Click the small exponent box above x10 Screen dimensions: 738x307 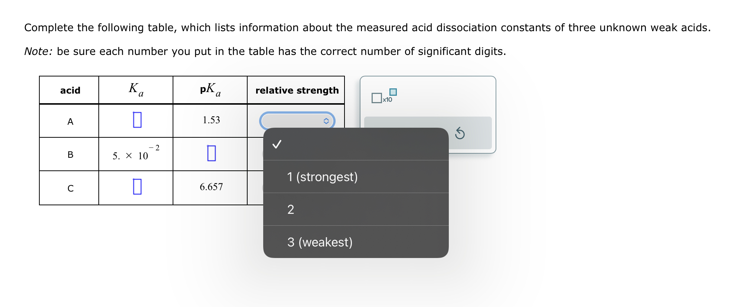tap(393, 91)
